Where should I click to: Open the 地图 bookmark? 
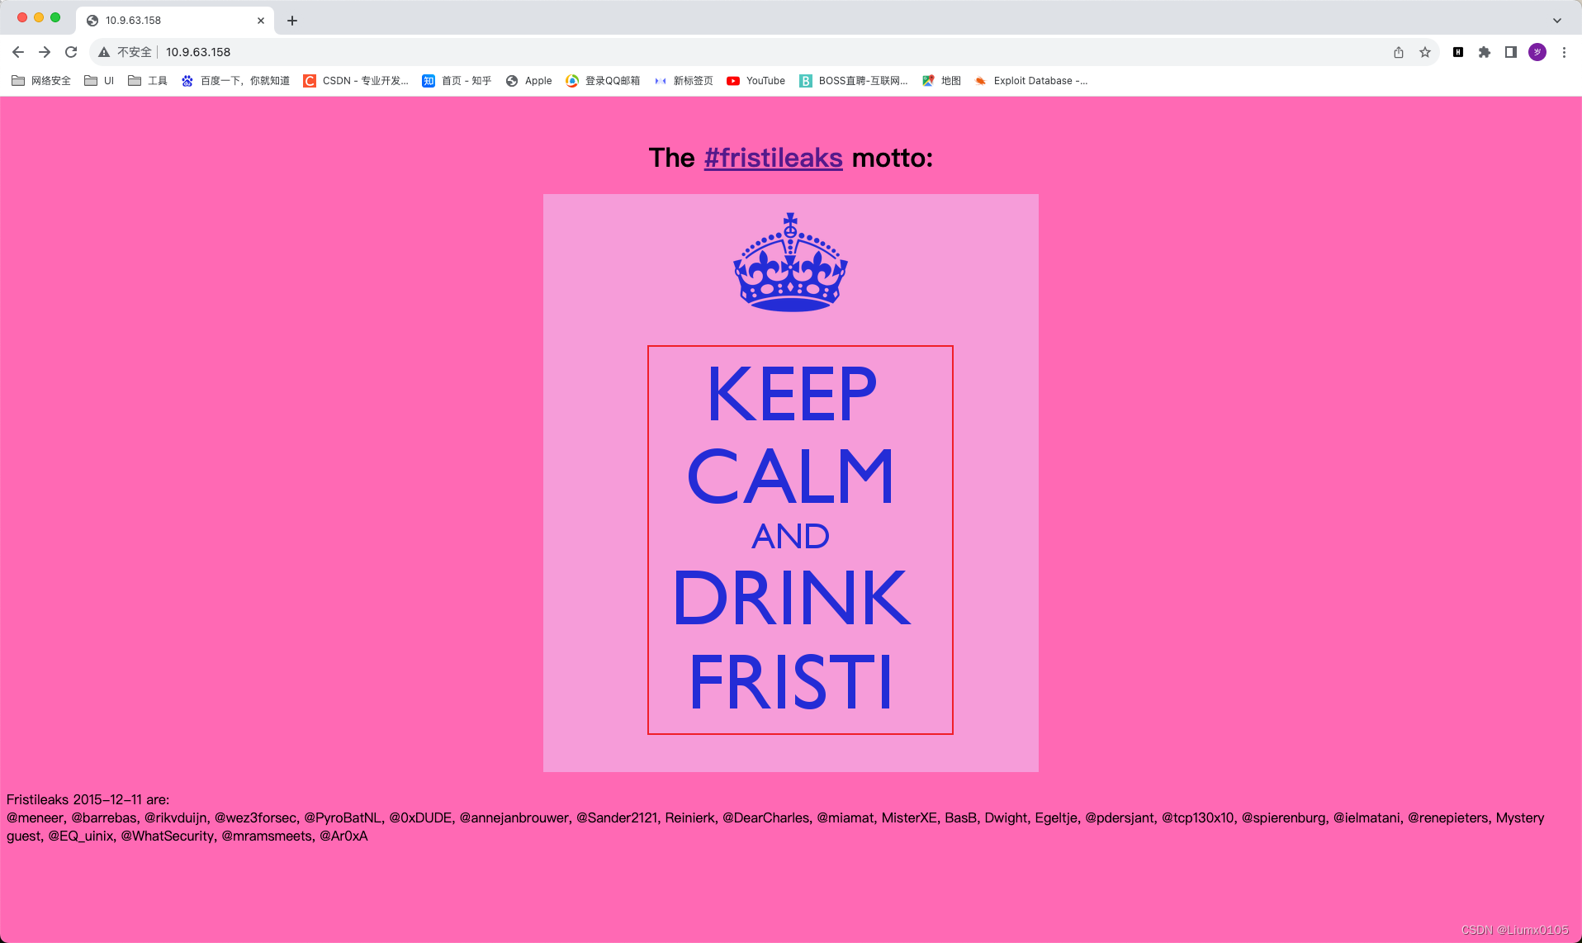click(942, 80)
